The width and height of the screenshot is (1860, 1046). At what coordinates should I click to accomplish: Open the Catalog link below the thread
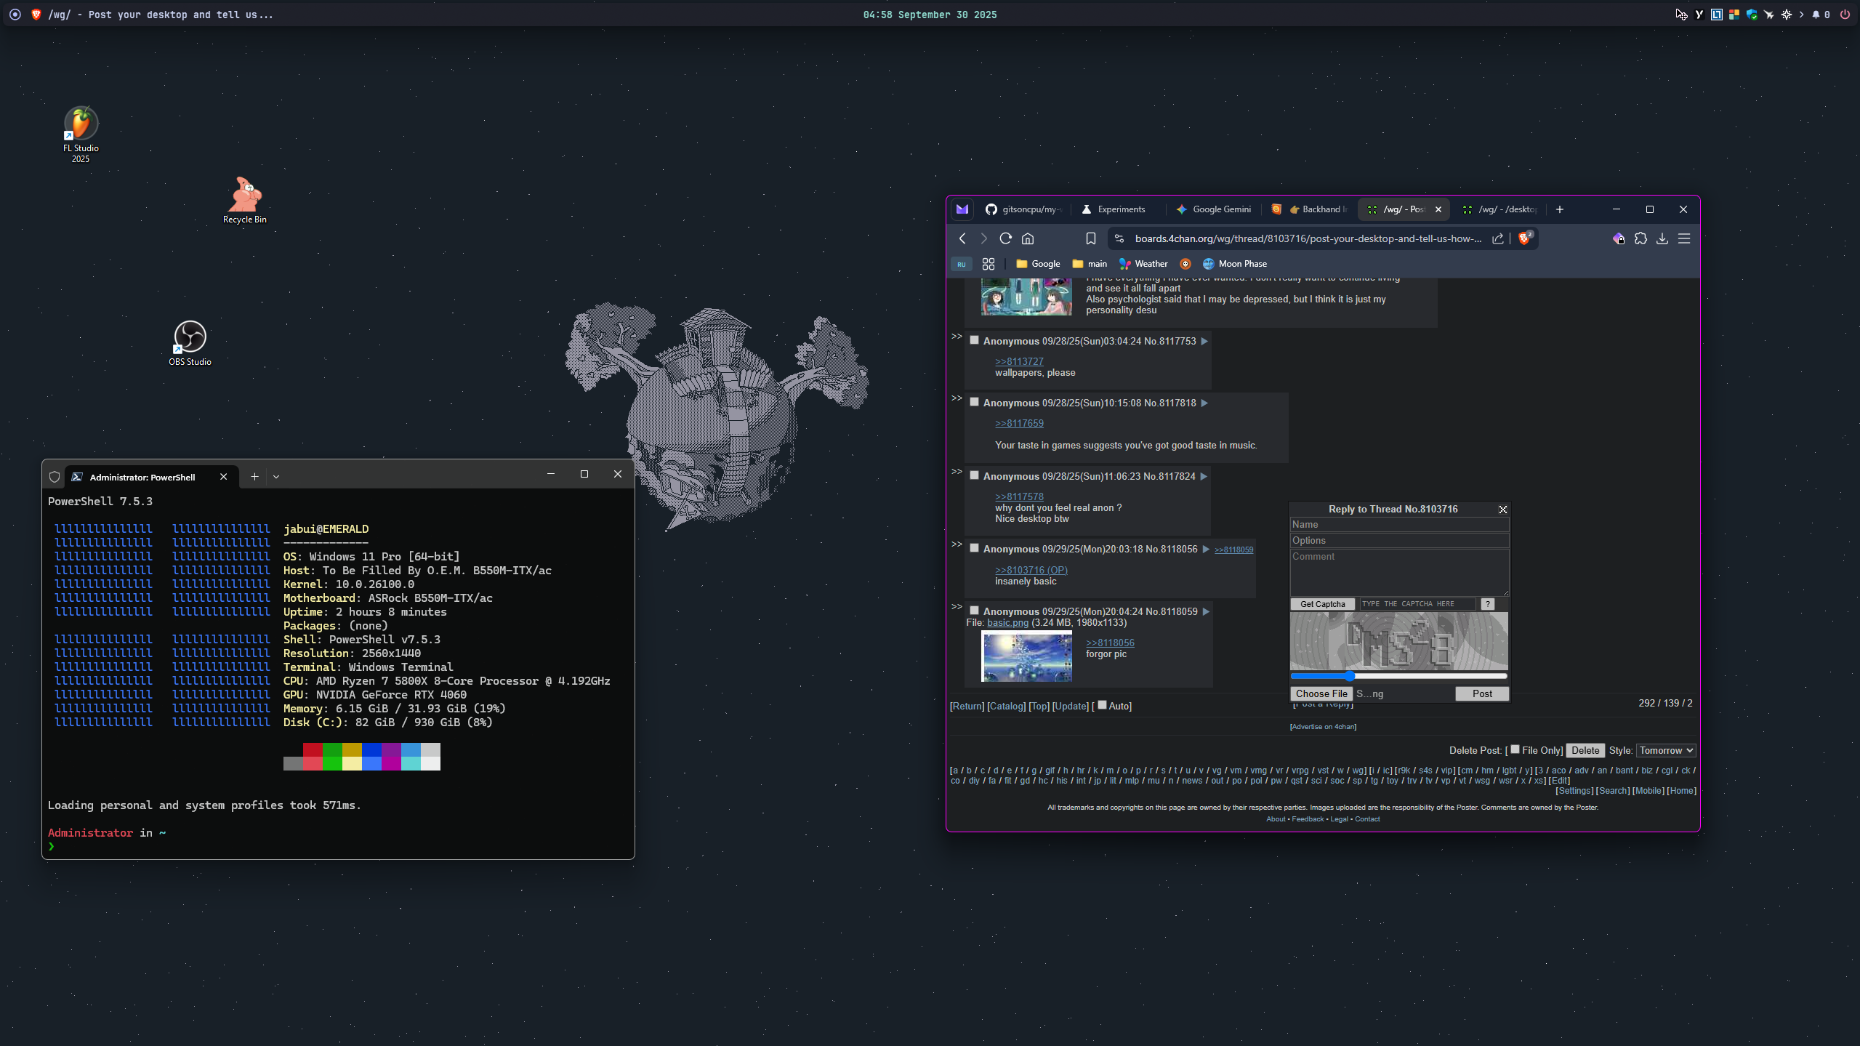click(x=1006, y=707)
